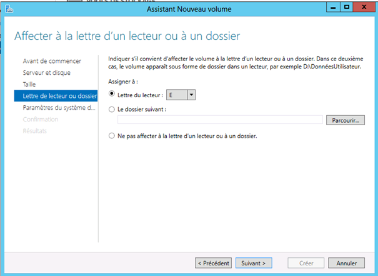Open the 'Serveur et disque' step
378x276 pixels.
(48, 72)
